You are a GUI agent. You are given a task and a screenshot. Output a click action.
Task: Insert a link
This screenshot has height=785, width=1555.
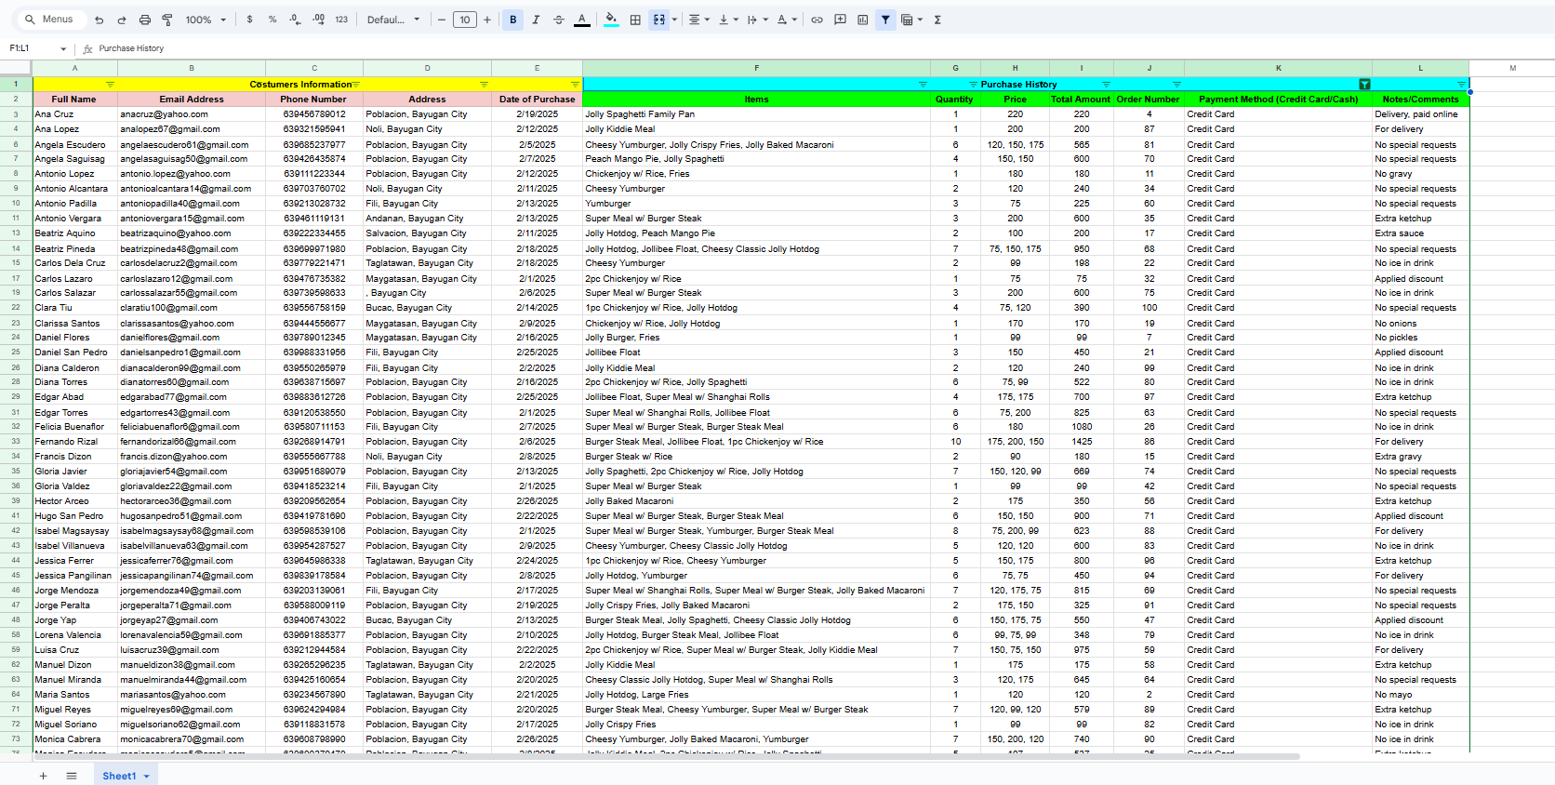pyautogui.click(x=817, y=20)
